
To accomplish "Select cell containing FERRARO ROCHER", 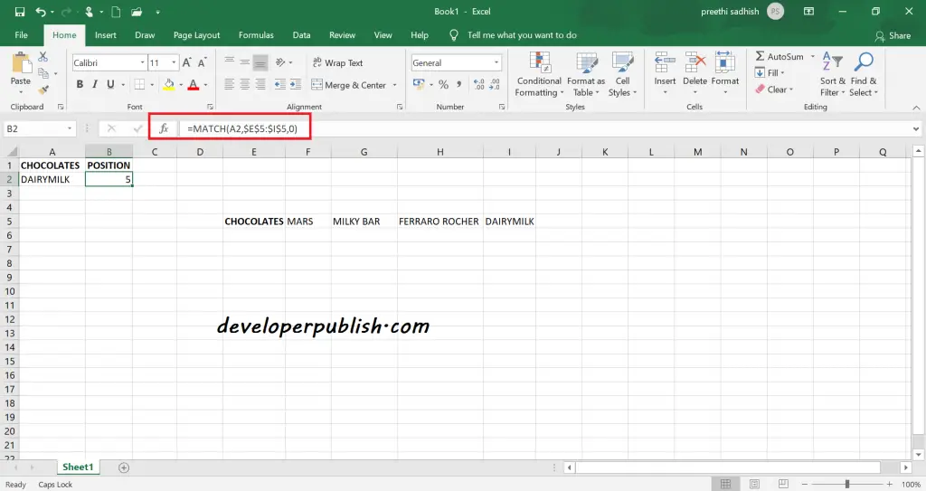I will click(440, 221).
